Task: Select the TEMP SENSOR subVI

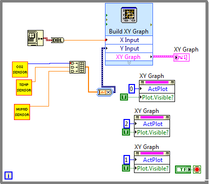Action: [24, 87]
